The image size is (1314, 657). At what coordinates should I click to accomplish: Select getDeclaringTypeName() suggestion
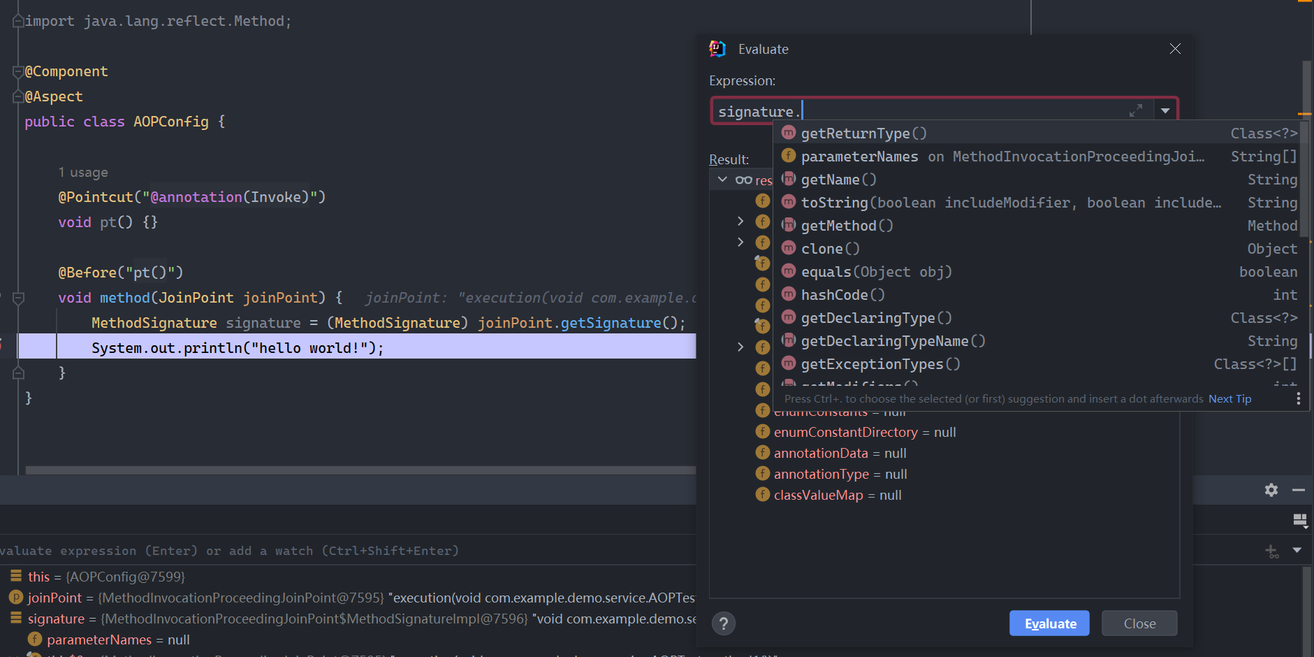pos(1040,340)
